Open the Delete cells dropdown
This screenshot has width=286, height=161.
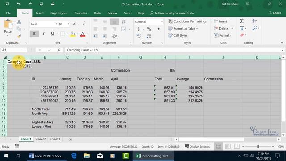pyautogui.click(x=232, y=28)
